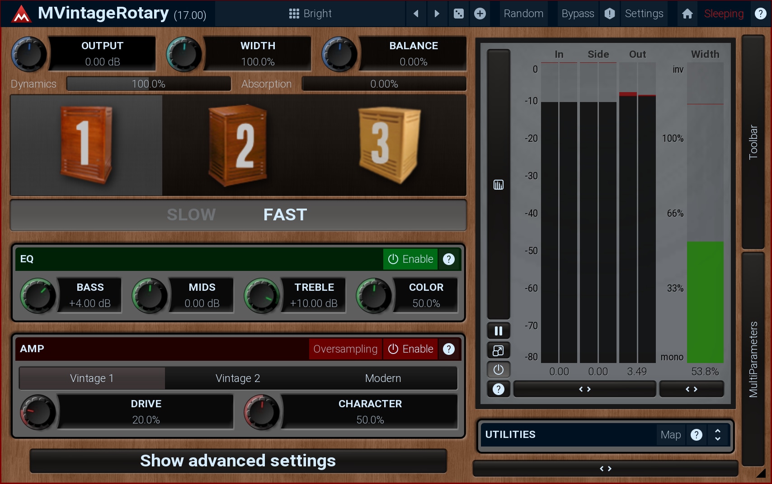The height and width of the screenshot is (484, 772).
Task: Pause the meter display
Action: 498,331
